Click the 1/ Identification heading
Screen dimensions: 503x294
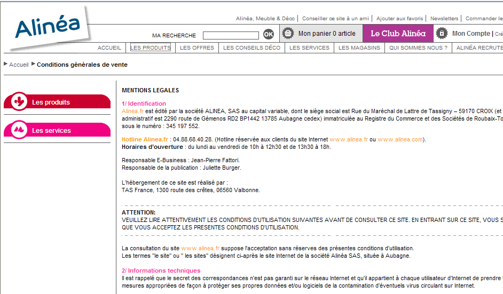[144, 104]
